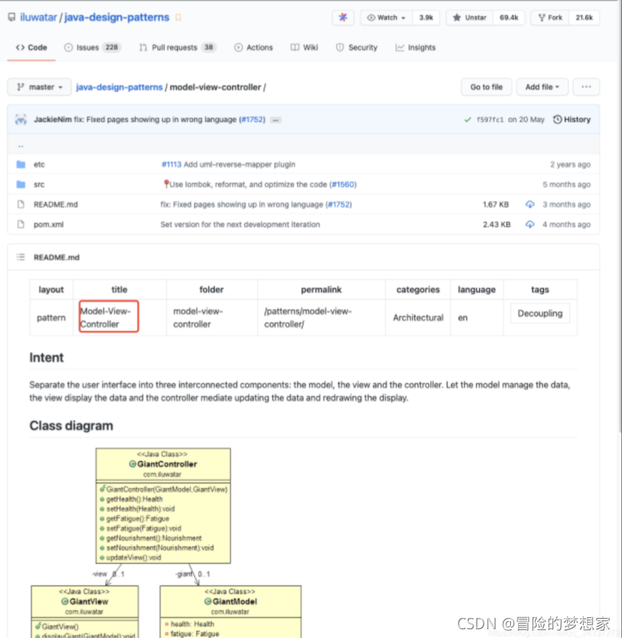Open the README outline list icon
Screen dimensions: 622x638
pos(21,257)
